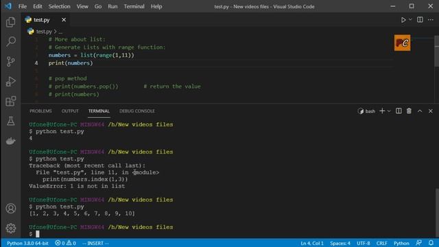Open notifications bell icon
The height and width of the screenshot is (247, 439).
[x=431, y=243]
